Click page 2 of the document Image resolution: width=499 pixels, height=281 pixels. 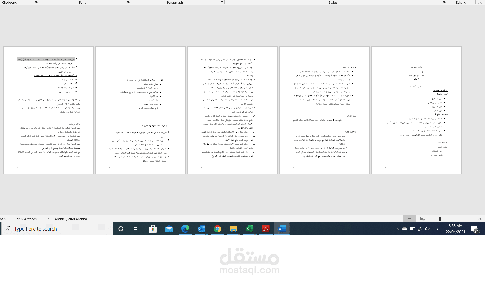click(x=324, y=110)
